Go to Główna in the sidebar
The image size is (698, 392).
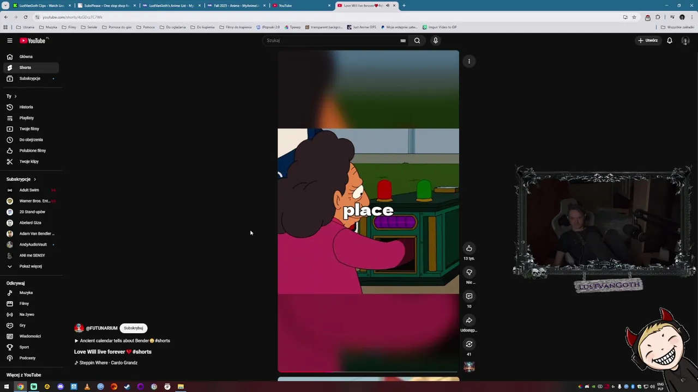(x=31, y=57)
